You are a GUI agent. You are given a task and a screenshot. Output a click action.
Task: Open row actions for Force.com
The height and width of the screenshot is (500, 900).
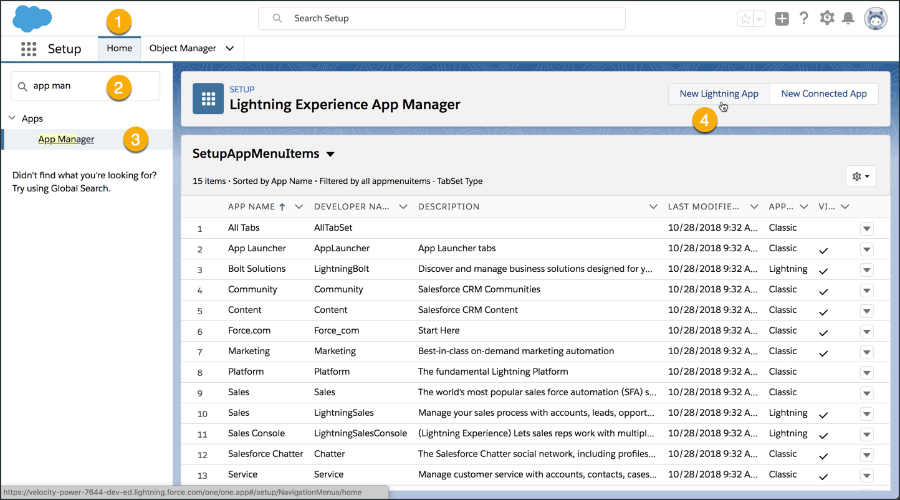click(x=866, y=332)
